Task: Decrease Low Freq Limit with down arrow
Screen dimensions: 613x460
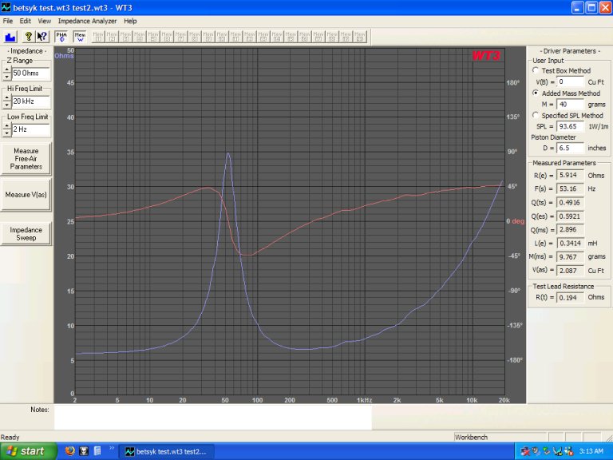Action: click(x=7, y=133)
